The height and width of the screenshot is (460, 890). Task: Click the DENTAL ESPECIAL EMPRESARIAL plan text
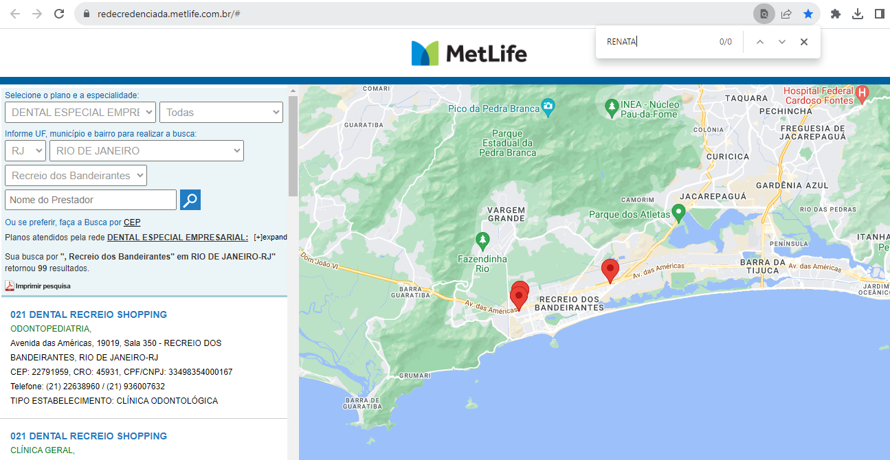tap(178, 237)
